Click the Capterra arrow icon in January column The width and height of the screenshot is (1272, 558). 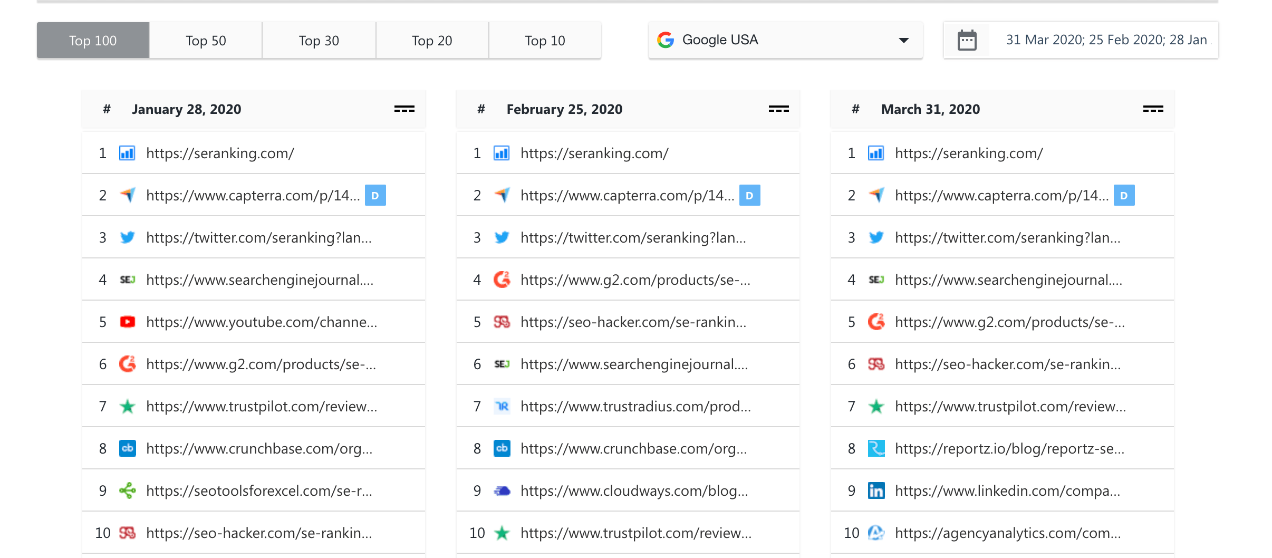pos(128,195)
